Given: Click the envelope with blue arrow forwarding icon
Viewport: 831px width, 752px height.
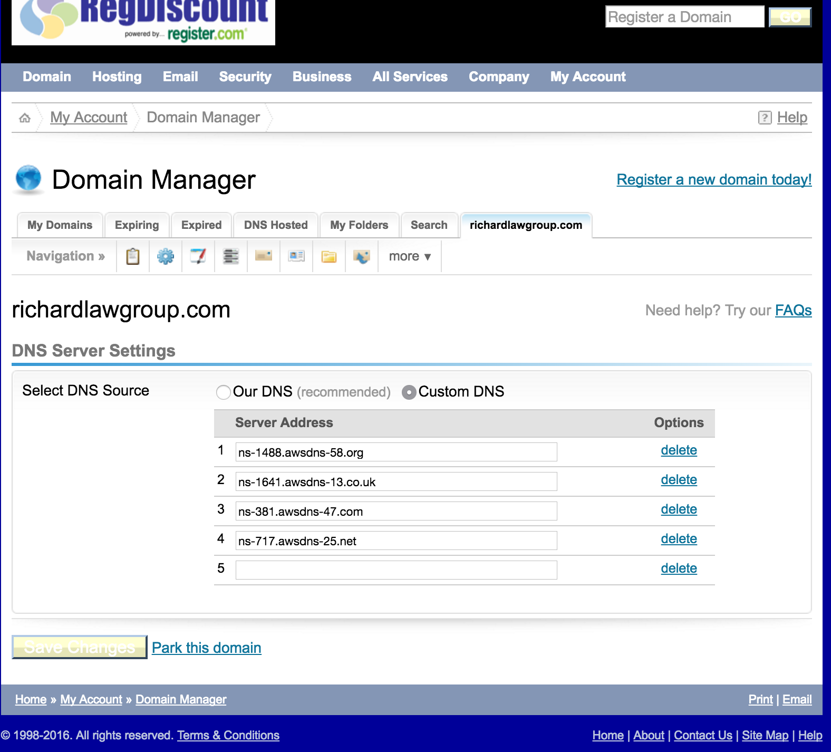Looking at the screenshot, I should pyautogui.click(x=362, y=256).
